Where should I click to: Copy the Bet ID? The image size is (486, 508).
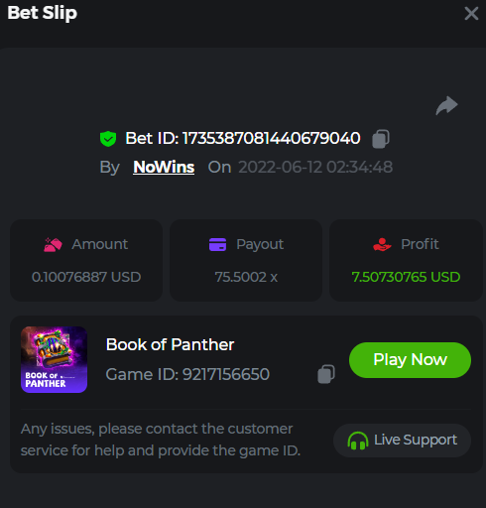(381, 139)
